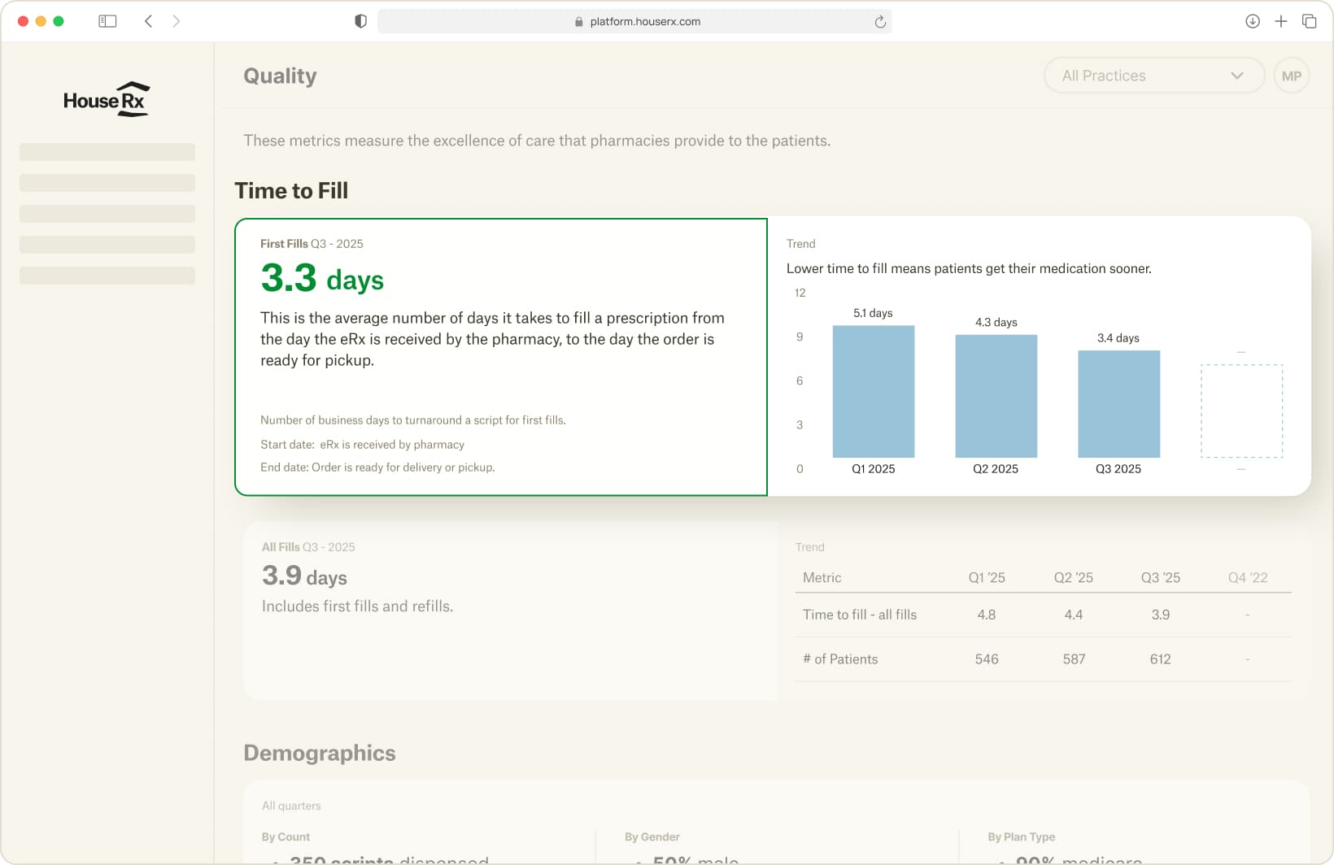The image size is (1334, 865).
Task: Click the Q3 2025 bar showing 3.4 days
Action: pyautogui.click(x=1118, y=404)
